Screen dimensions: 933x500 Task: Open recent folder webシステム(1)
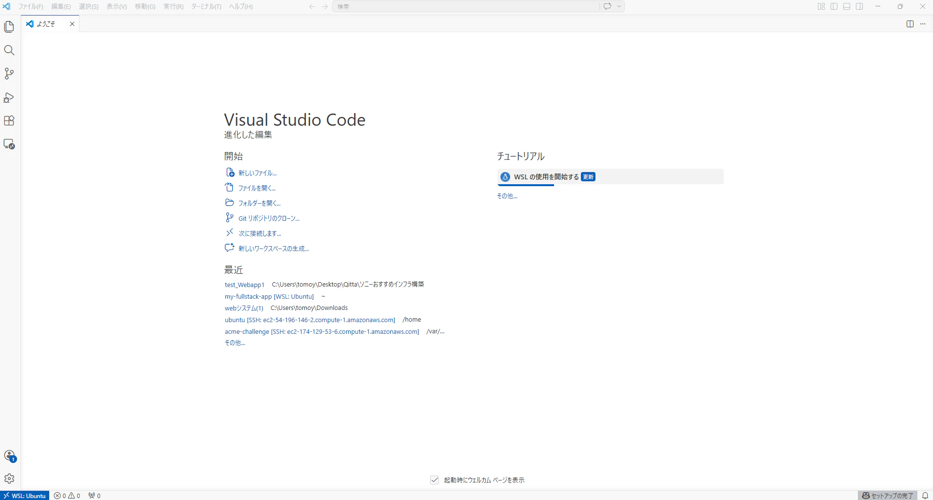coord(244,308)
